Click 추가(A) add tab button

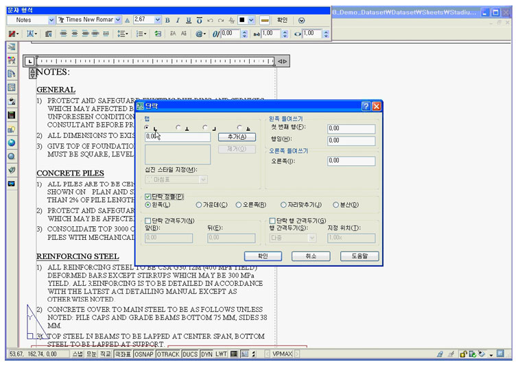click(x=237, y=137)
